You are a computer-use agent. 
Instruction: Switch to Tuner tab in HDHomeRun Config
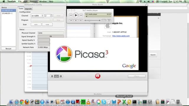(x=21, y=9)
